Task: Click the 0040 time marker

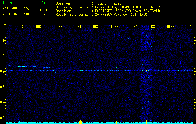Action: [189, 27]
